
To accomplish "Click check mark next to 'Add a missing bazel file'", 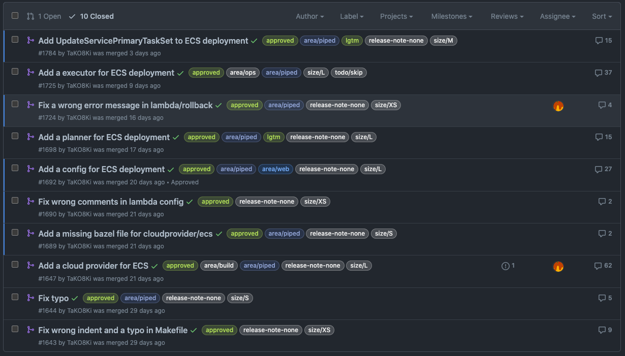I will (219, 234).
